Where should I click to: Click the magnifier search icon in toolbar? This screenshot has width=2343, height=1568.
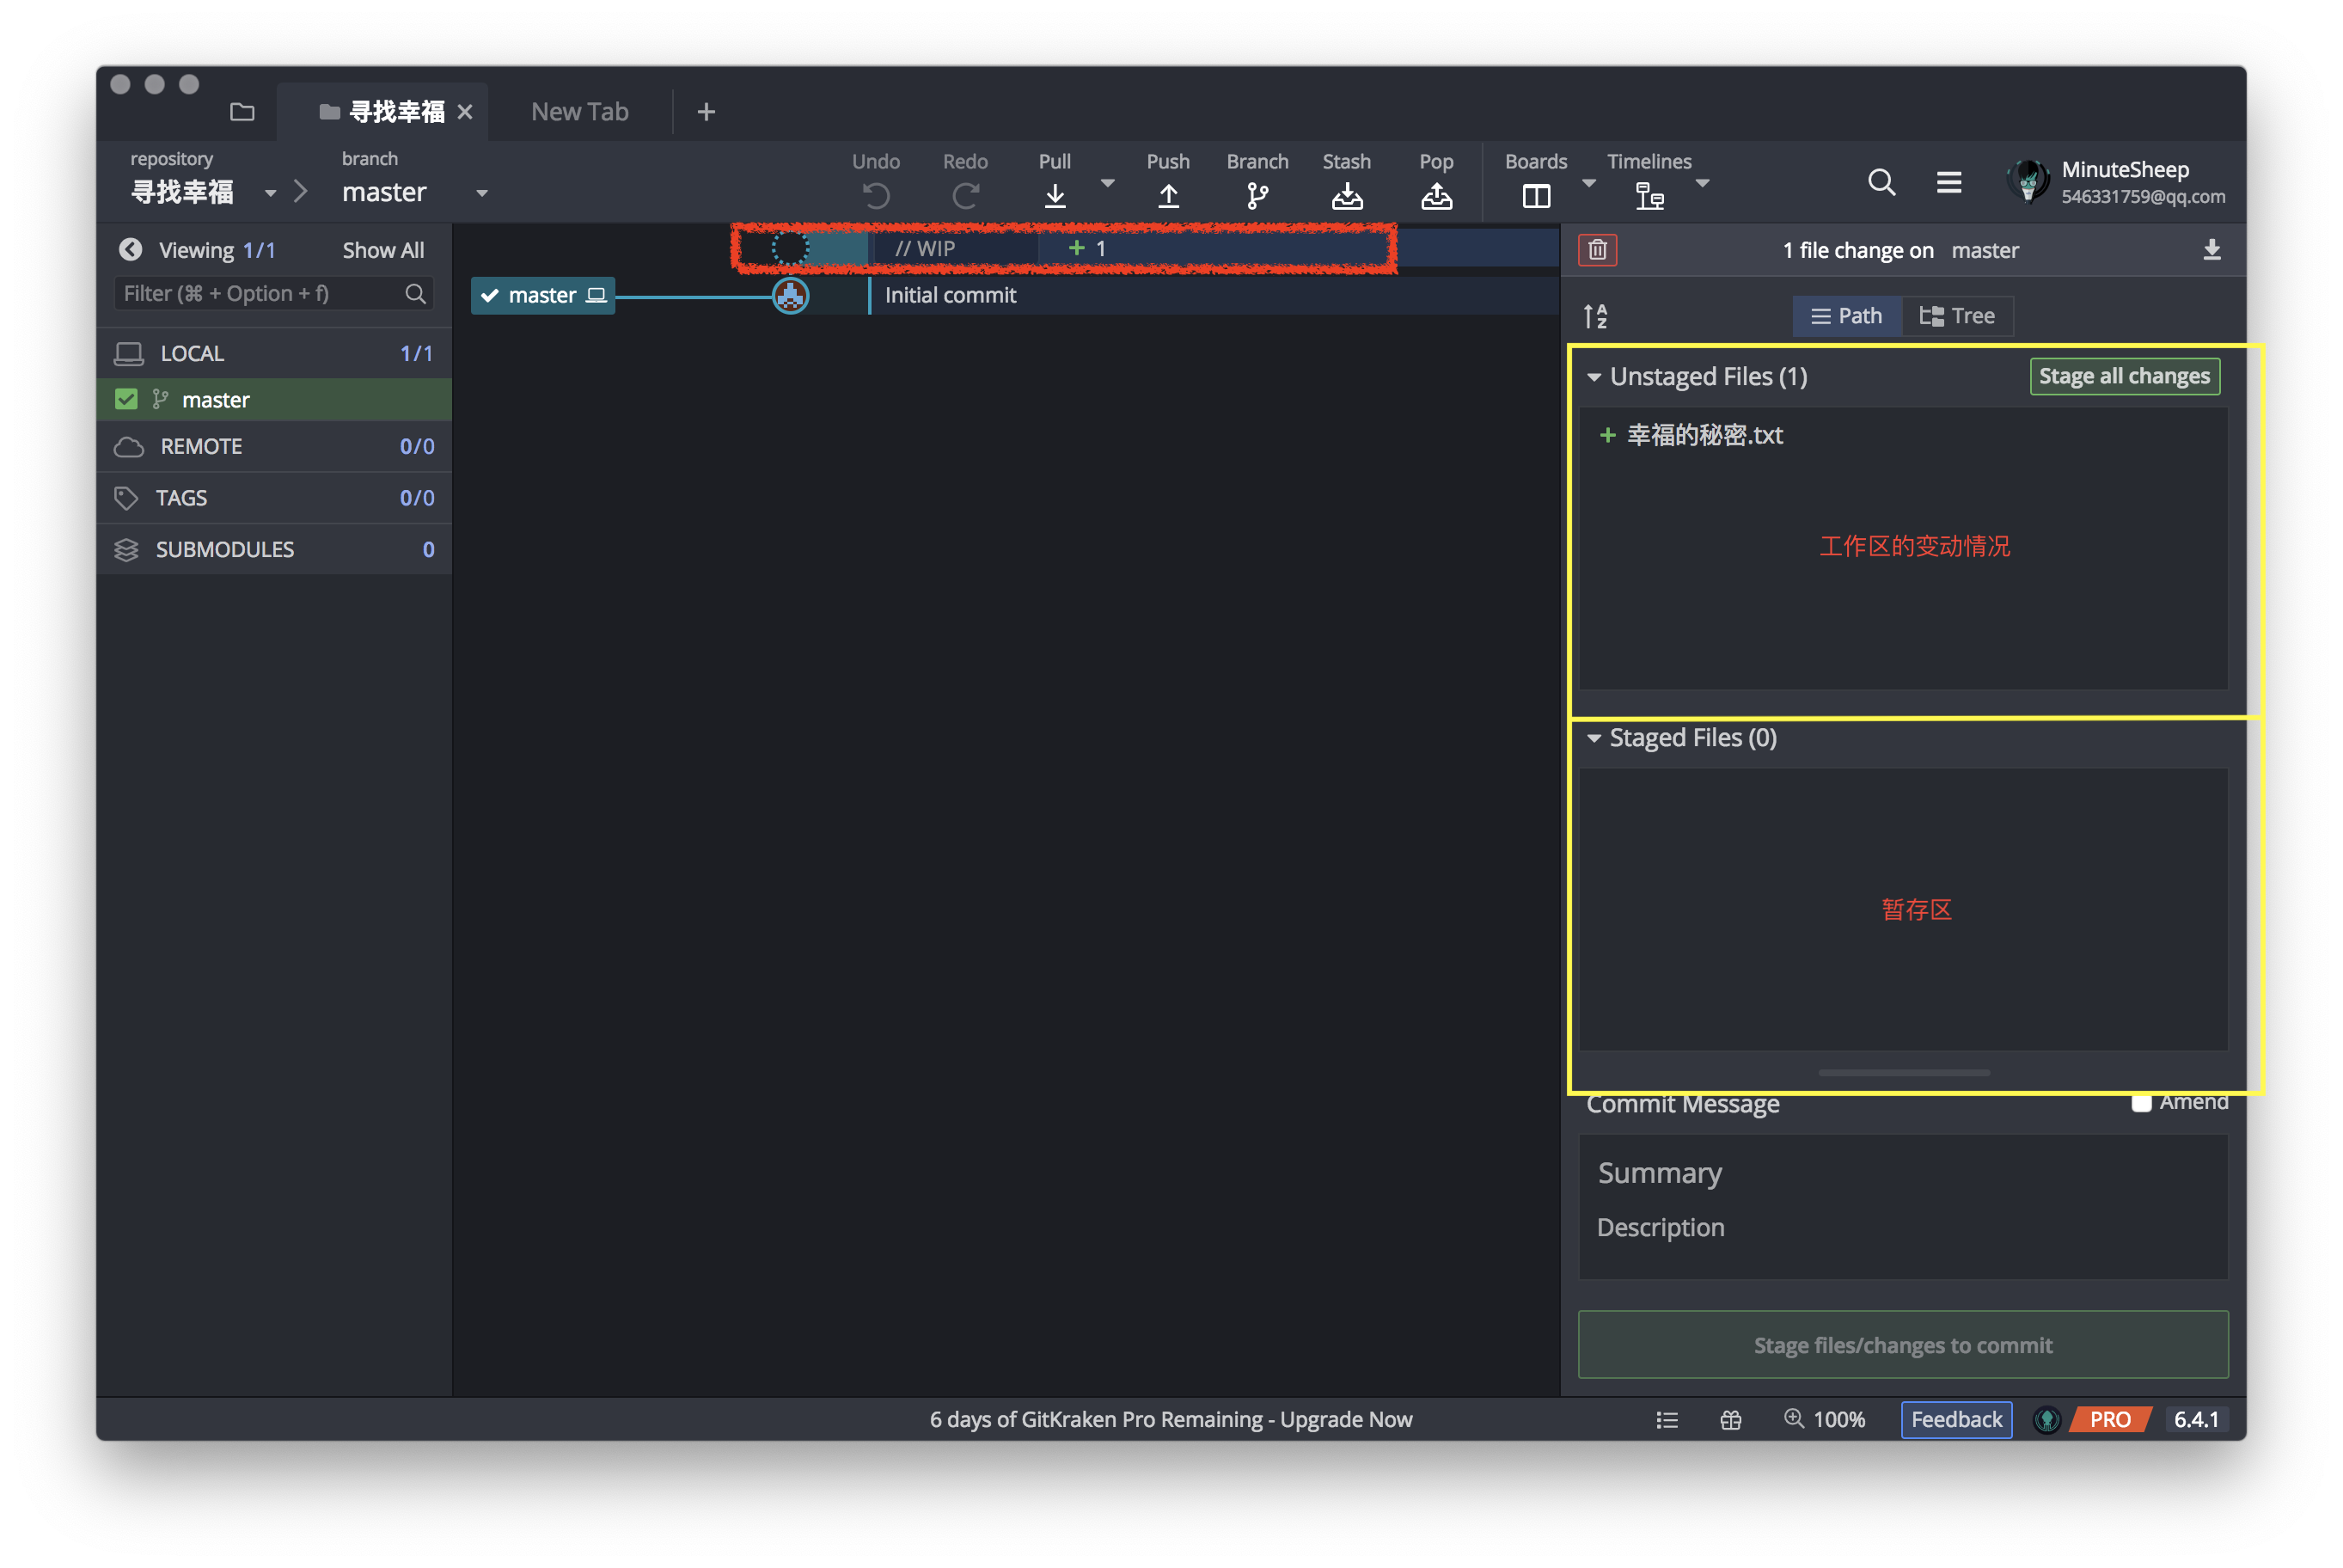pos(1881,182)
